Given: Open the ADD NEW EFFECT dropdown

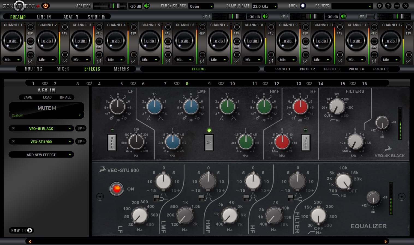Looking at the screenshot, I should pos(41,155).
